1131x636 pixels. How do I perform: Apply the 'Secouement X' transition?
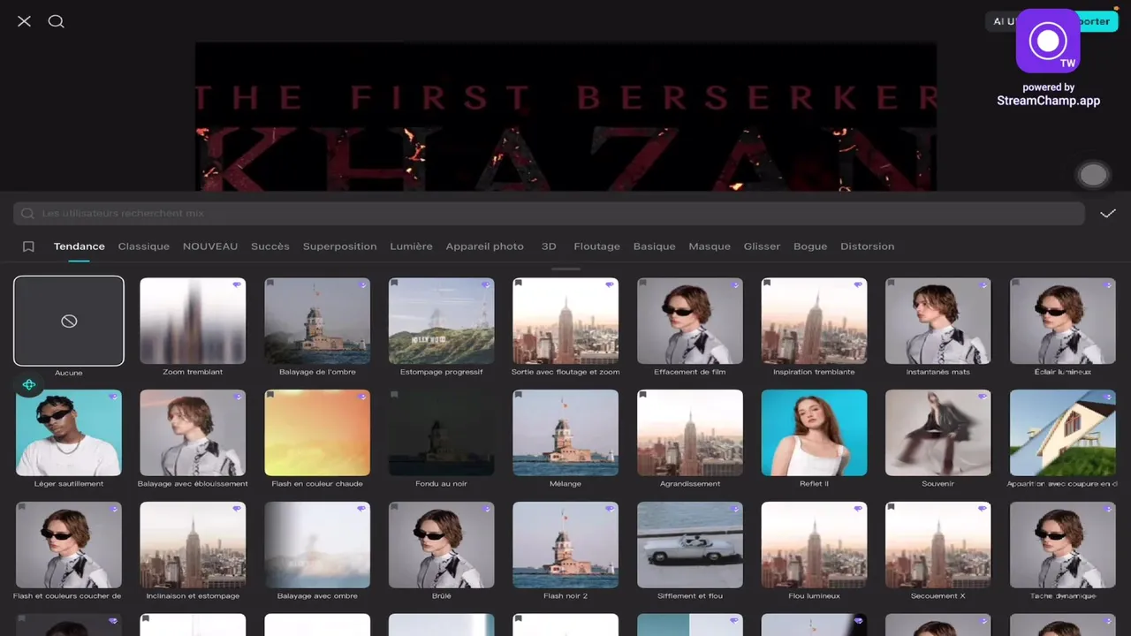938,545
